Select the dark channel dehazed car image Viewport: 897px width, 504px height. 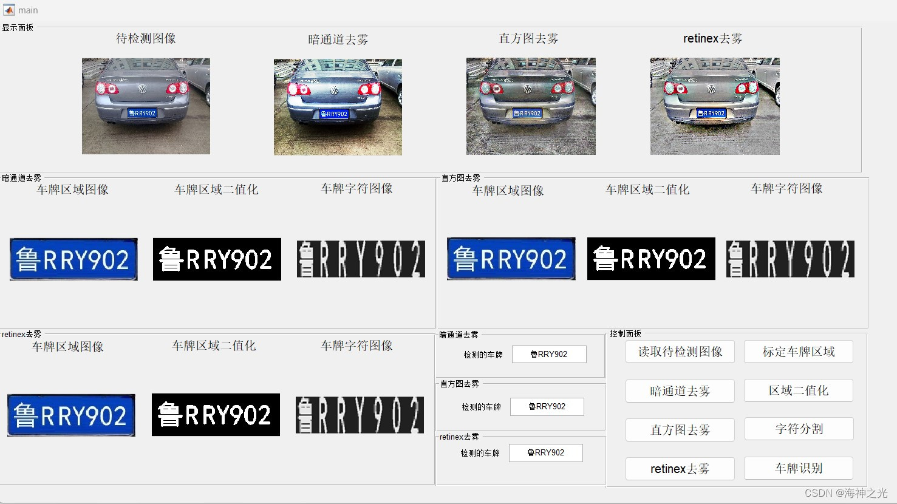[x=338, y=107]
